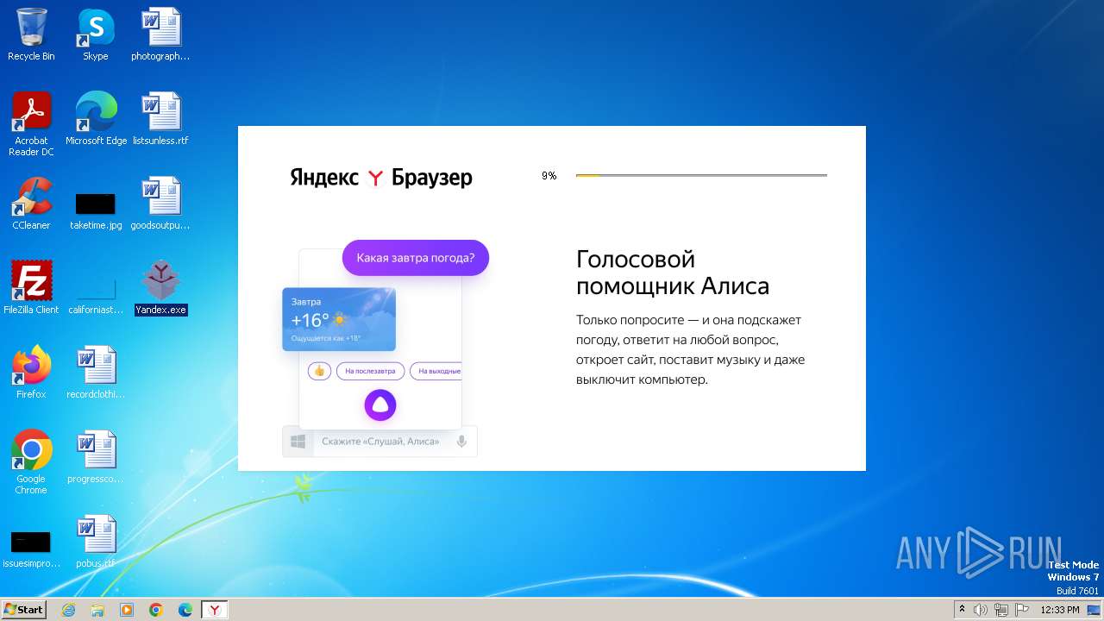Click the network tray icon

[x=1001, y=610]
